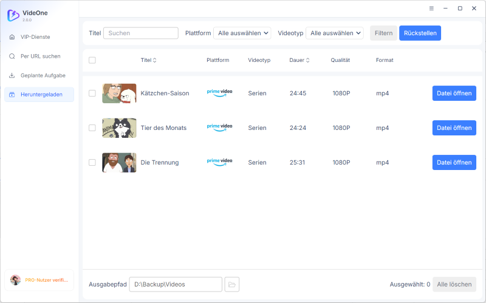This screenshot has height=303, width=486.
Task: Click the user avatar at bottom left
Action: pyautogui.click(x=15, y=280)
